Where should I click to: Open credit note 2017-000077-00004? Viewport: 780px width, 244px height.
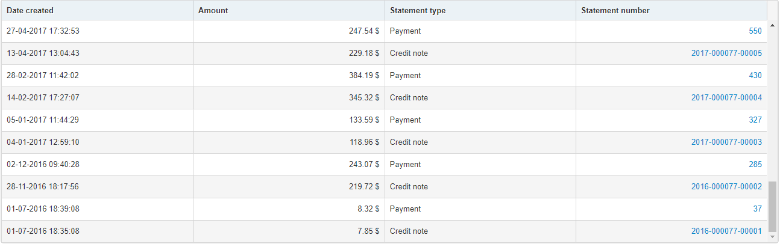click(726, 98)
